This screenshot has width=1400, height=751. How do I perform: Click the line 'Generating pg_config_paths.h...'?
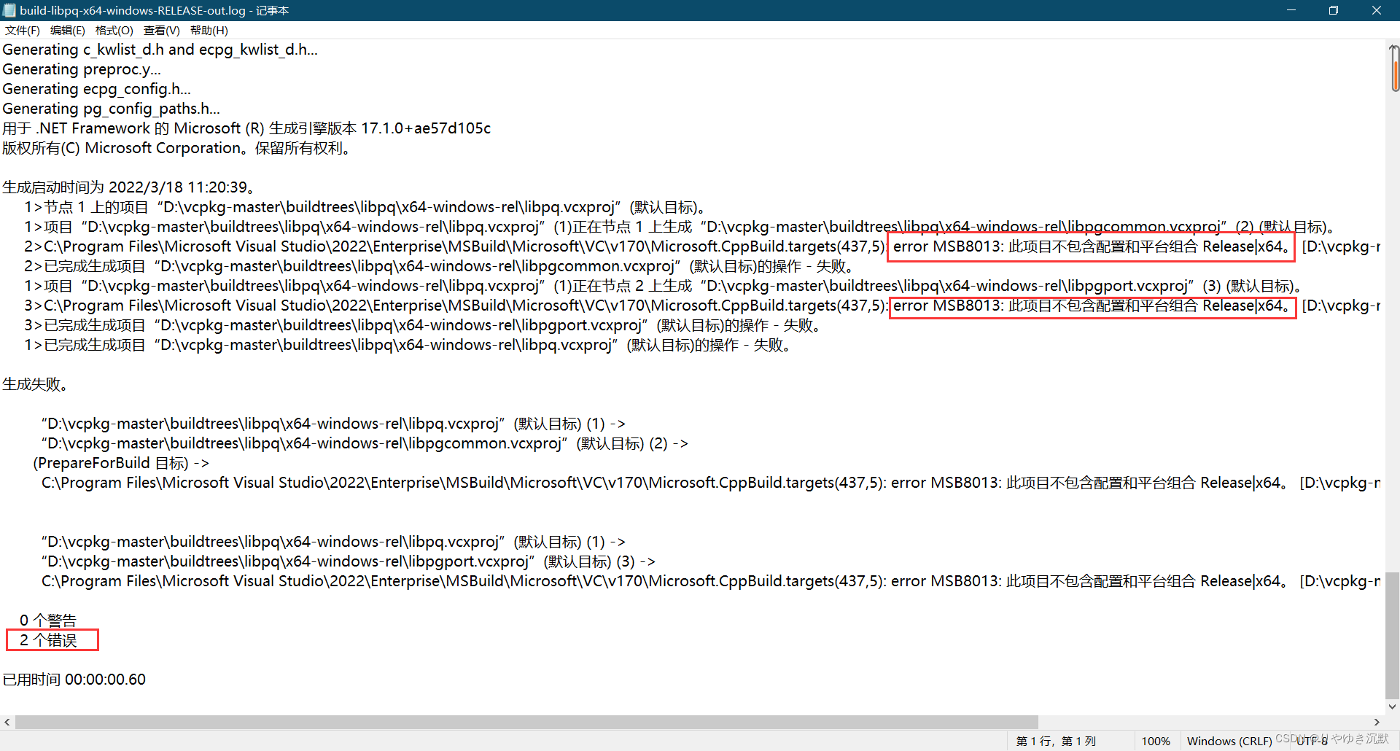(x=112, y=109)
